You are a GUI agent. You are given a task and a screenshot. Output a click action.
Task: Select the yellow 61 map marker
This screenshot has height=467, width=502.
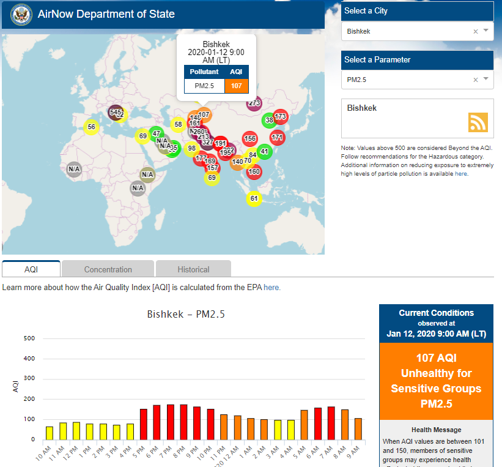tap(254, 198)
